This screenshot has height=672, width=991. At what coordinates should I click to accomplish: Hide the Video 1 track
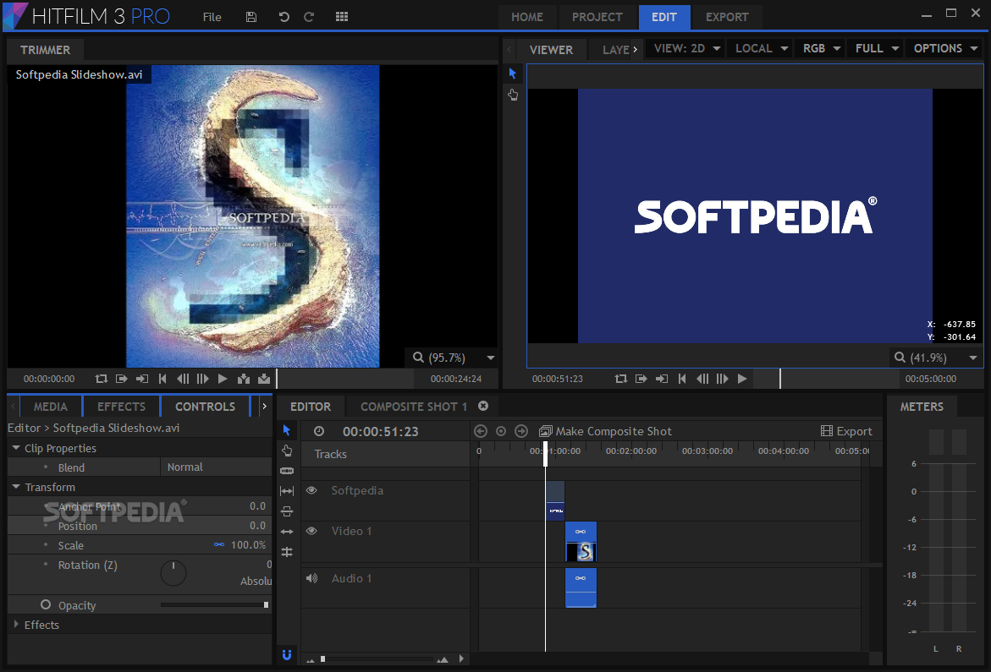(x=311, y=531)
